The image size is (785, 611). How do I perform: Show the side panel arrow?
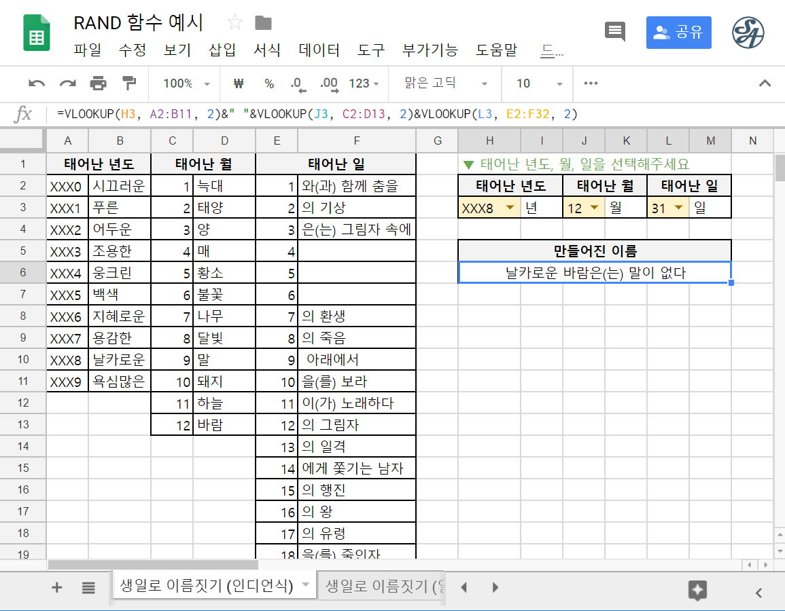click(x=759, y=592)
